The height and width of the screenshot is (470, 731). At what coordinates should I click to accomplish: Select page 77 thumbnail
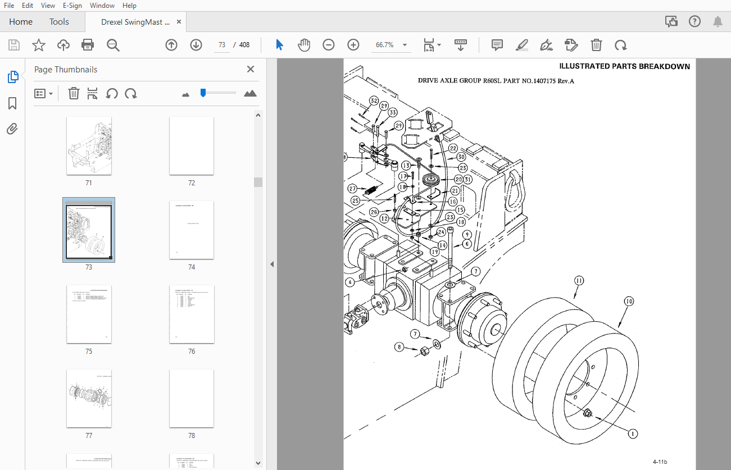click(x=89, y=398)
